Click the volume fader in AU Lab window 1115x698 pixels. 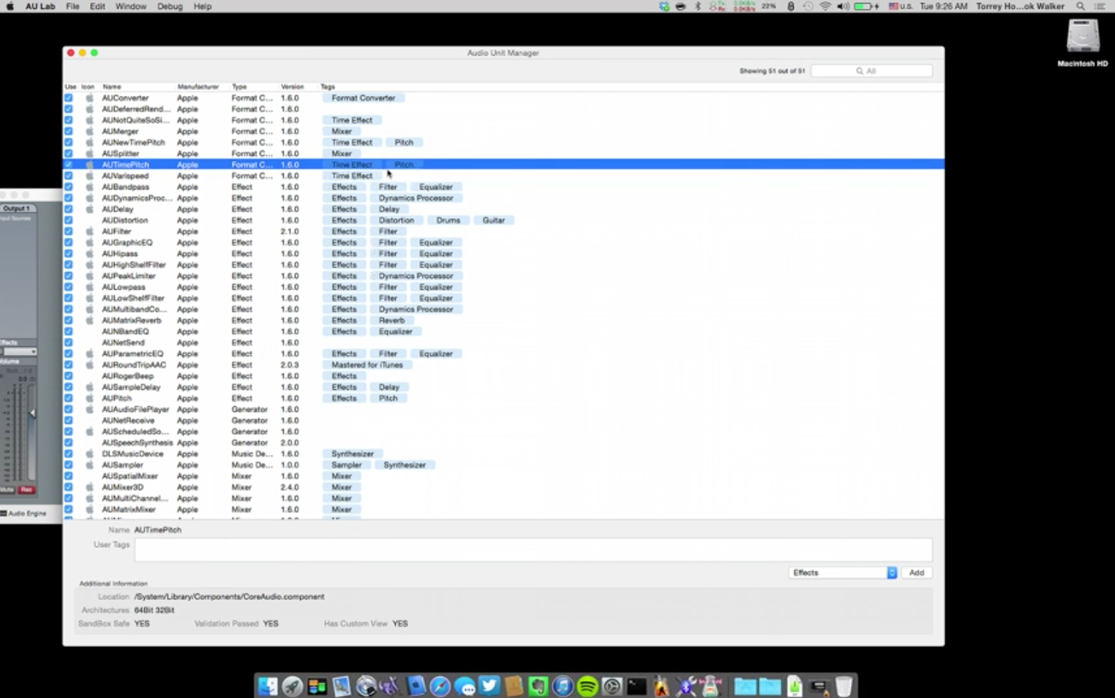pos(31,413)
